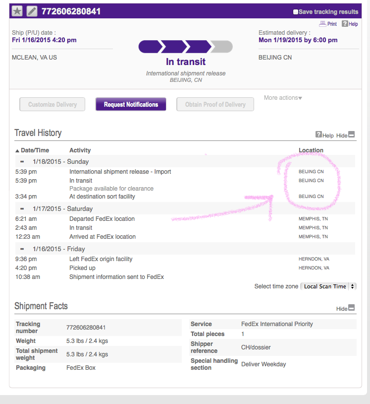The width and height of the screenshot is (370, 404).
Task: Click the printer Print icon
Action: (322, 24)
